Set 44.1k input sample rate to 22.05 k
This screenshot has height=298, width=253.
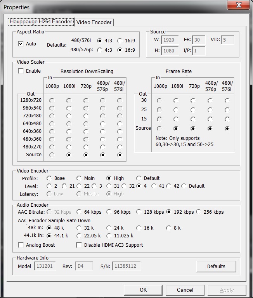coord(79,236)
